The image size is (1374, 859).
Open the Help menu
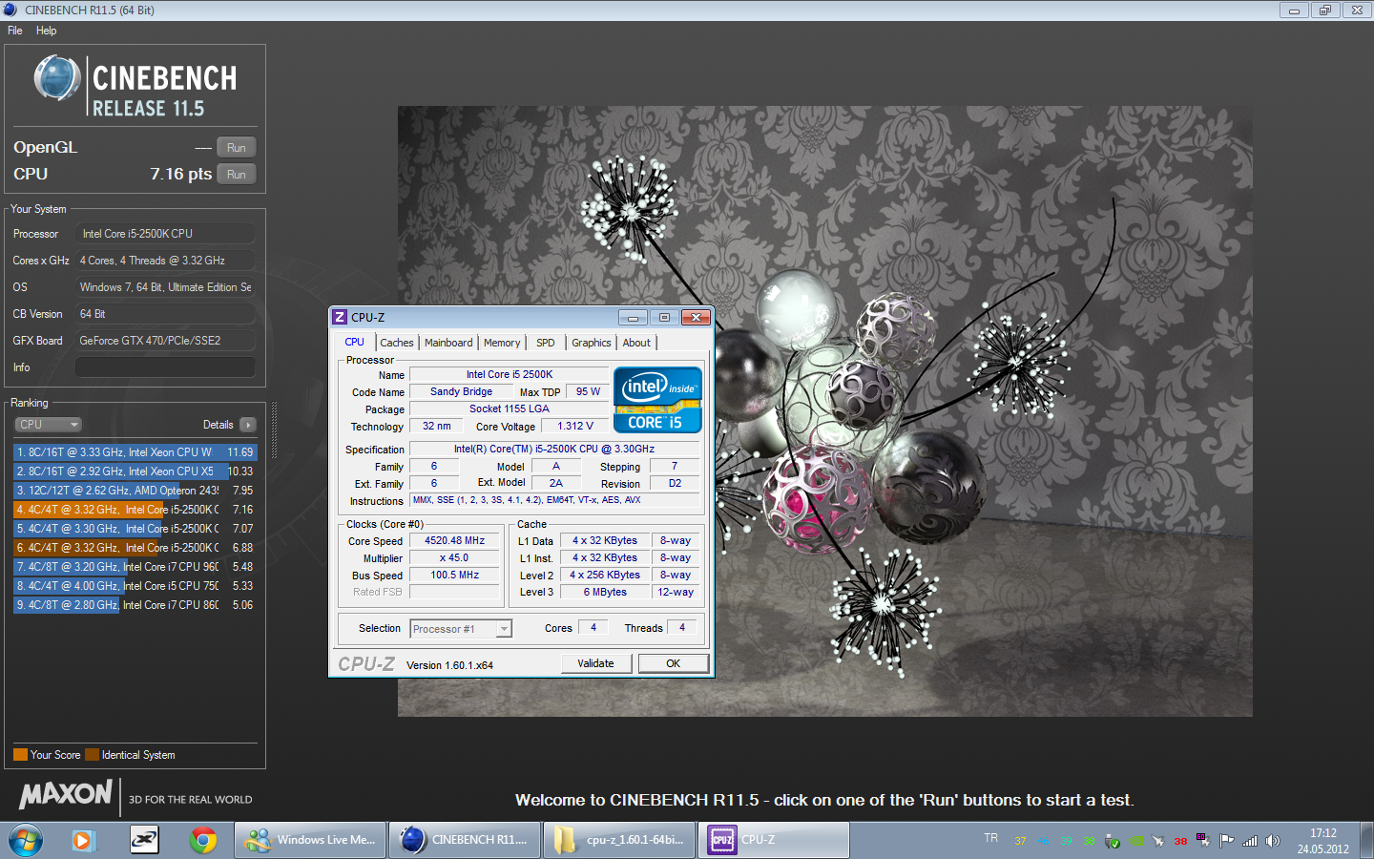46,31
